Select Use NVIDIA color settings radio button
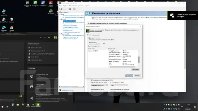Screen dimensions: 198x111 [91, 80]
